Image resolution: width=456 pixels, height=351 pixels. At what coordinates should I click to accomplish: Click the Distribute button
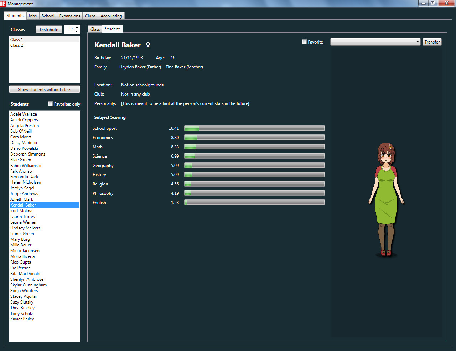pyautogui.click(x=49, y=29)
